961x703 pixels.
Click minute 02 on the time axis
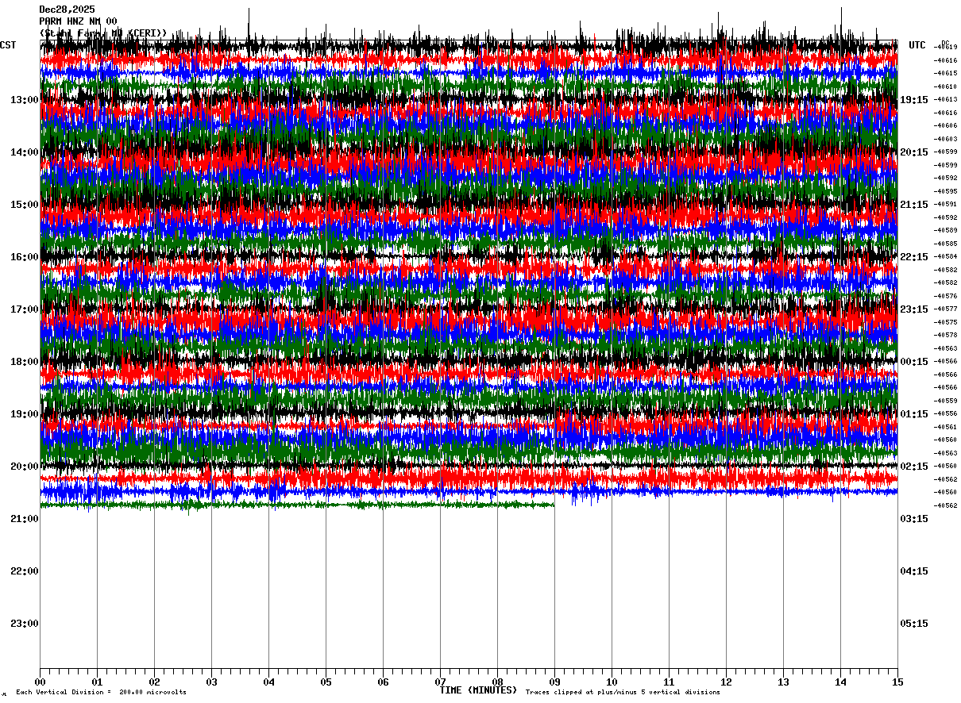point(154,682)
